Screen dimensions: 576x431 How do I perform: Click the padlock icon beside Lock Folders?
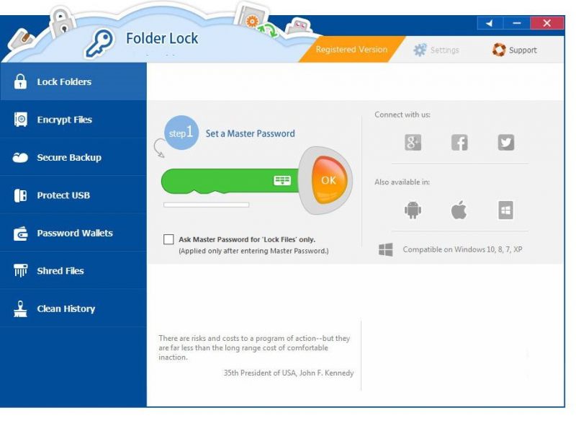tap(20, 81)
